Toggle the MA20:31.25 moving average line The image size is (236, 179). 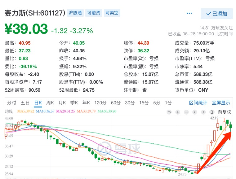[65, 111]
